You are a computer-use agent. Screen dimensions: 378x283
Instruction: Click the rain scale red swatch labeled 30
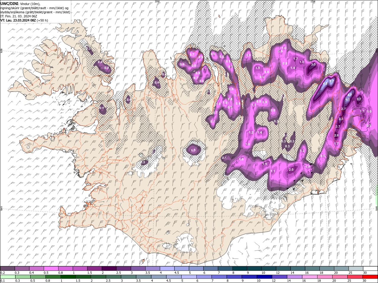coord(370,277)
